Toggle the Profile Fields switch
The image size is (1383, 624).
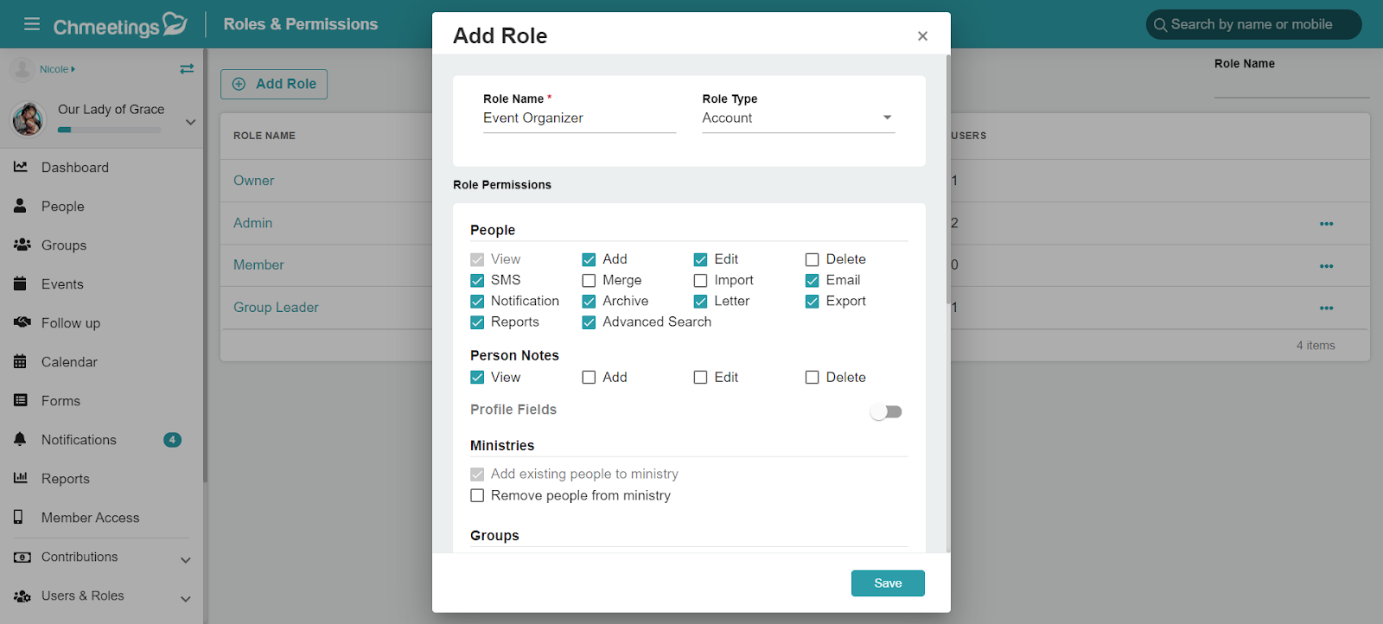coord(886,412)
